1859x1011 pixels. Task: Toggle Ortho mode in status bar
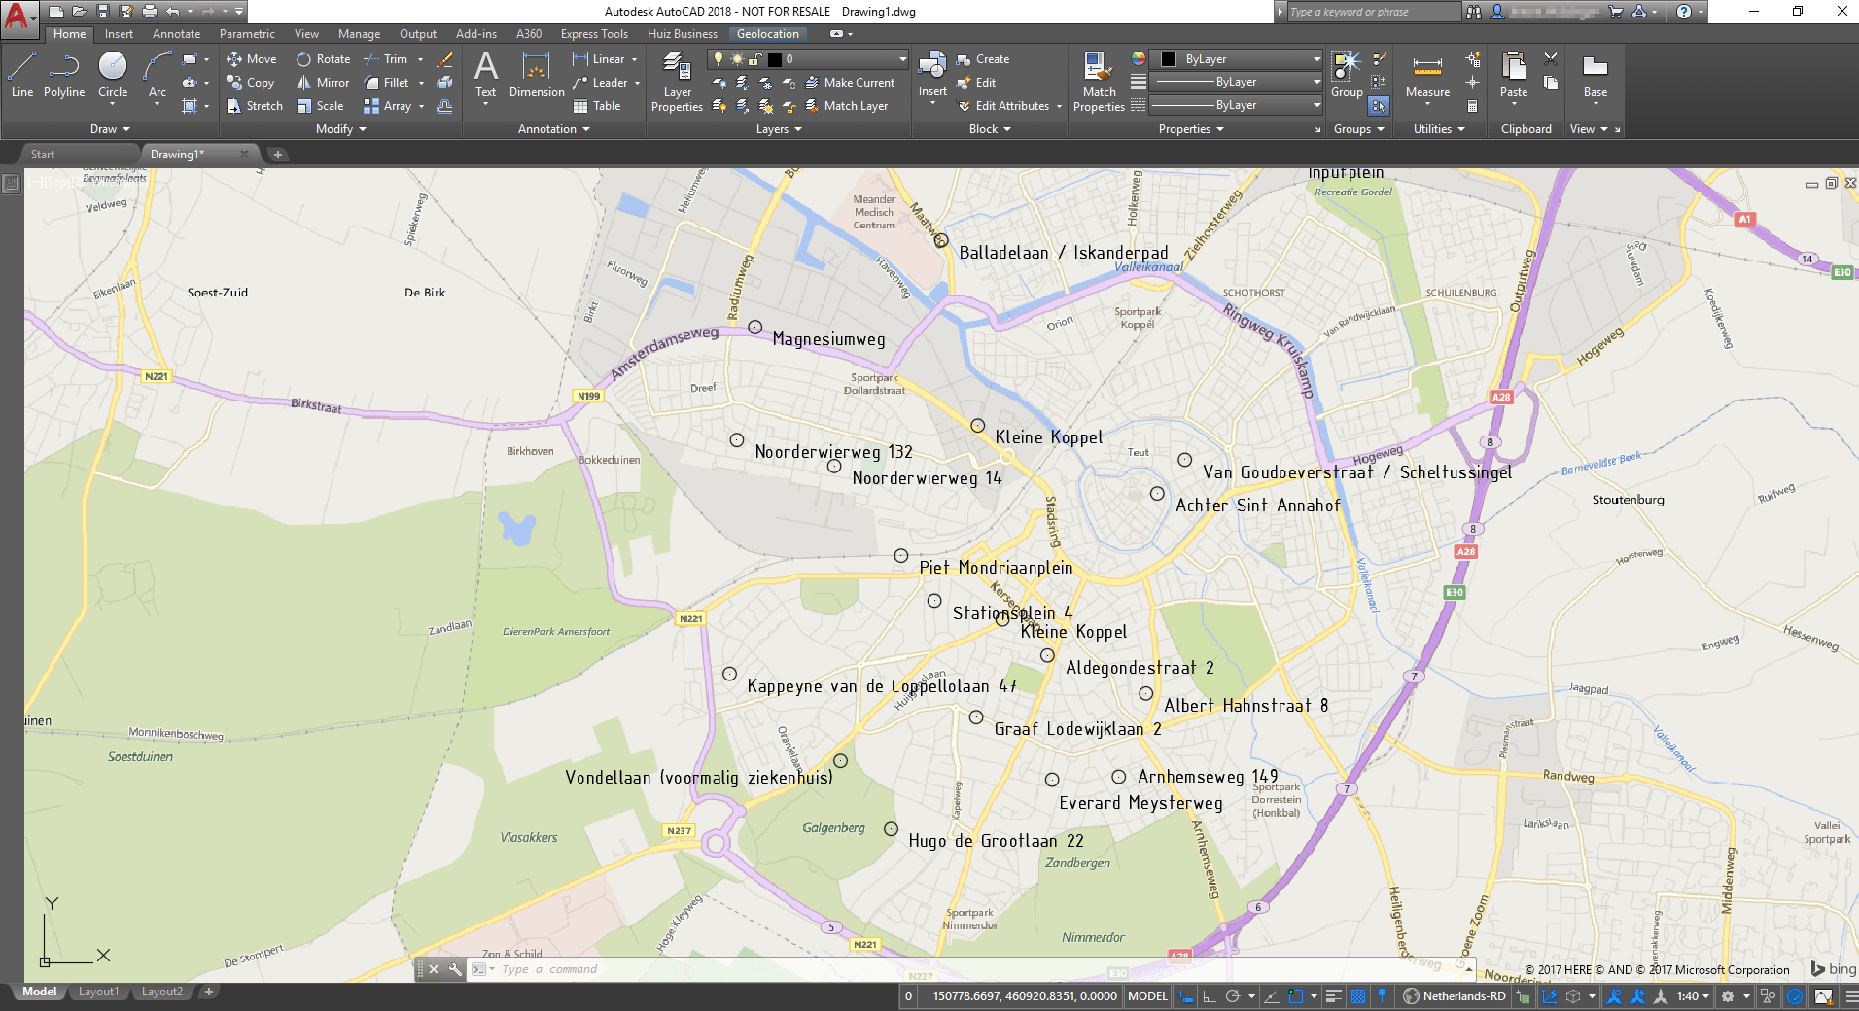pos(1209,996)
